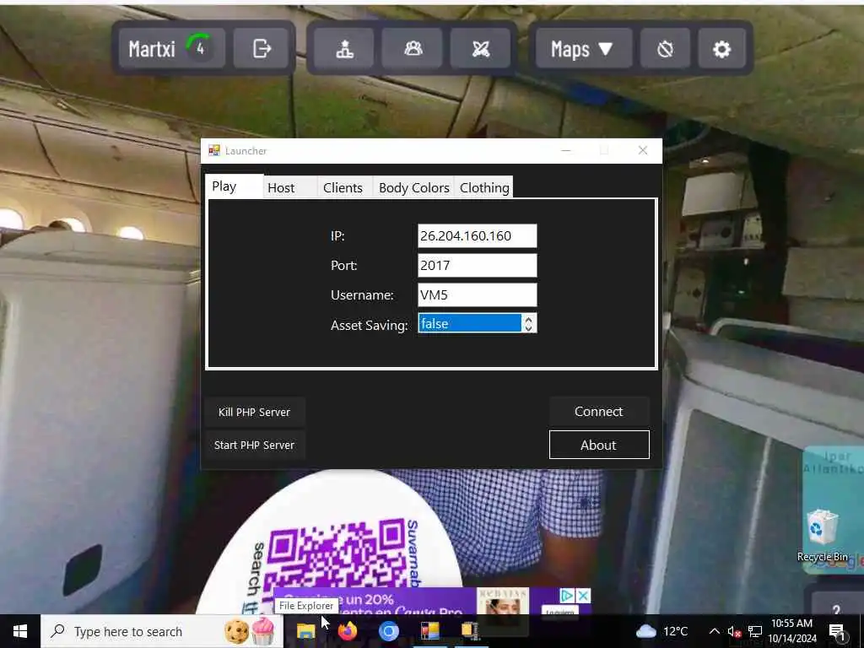
Task: Minimize the Launcher window
Action: click(x=566, y=150)
